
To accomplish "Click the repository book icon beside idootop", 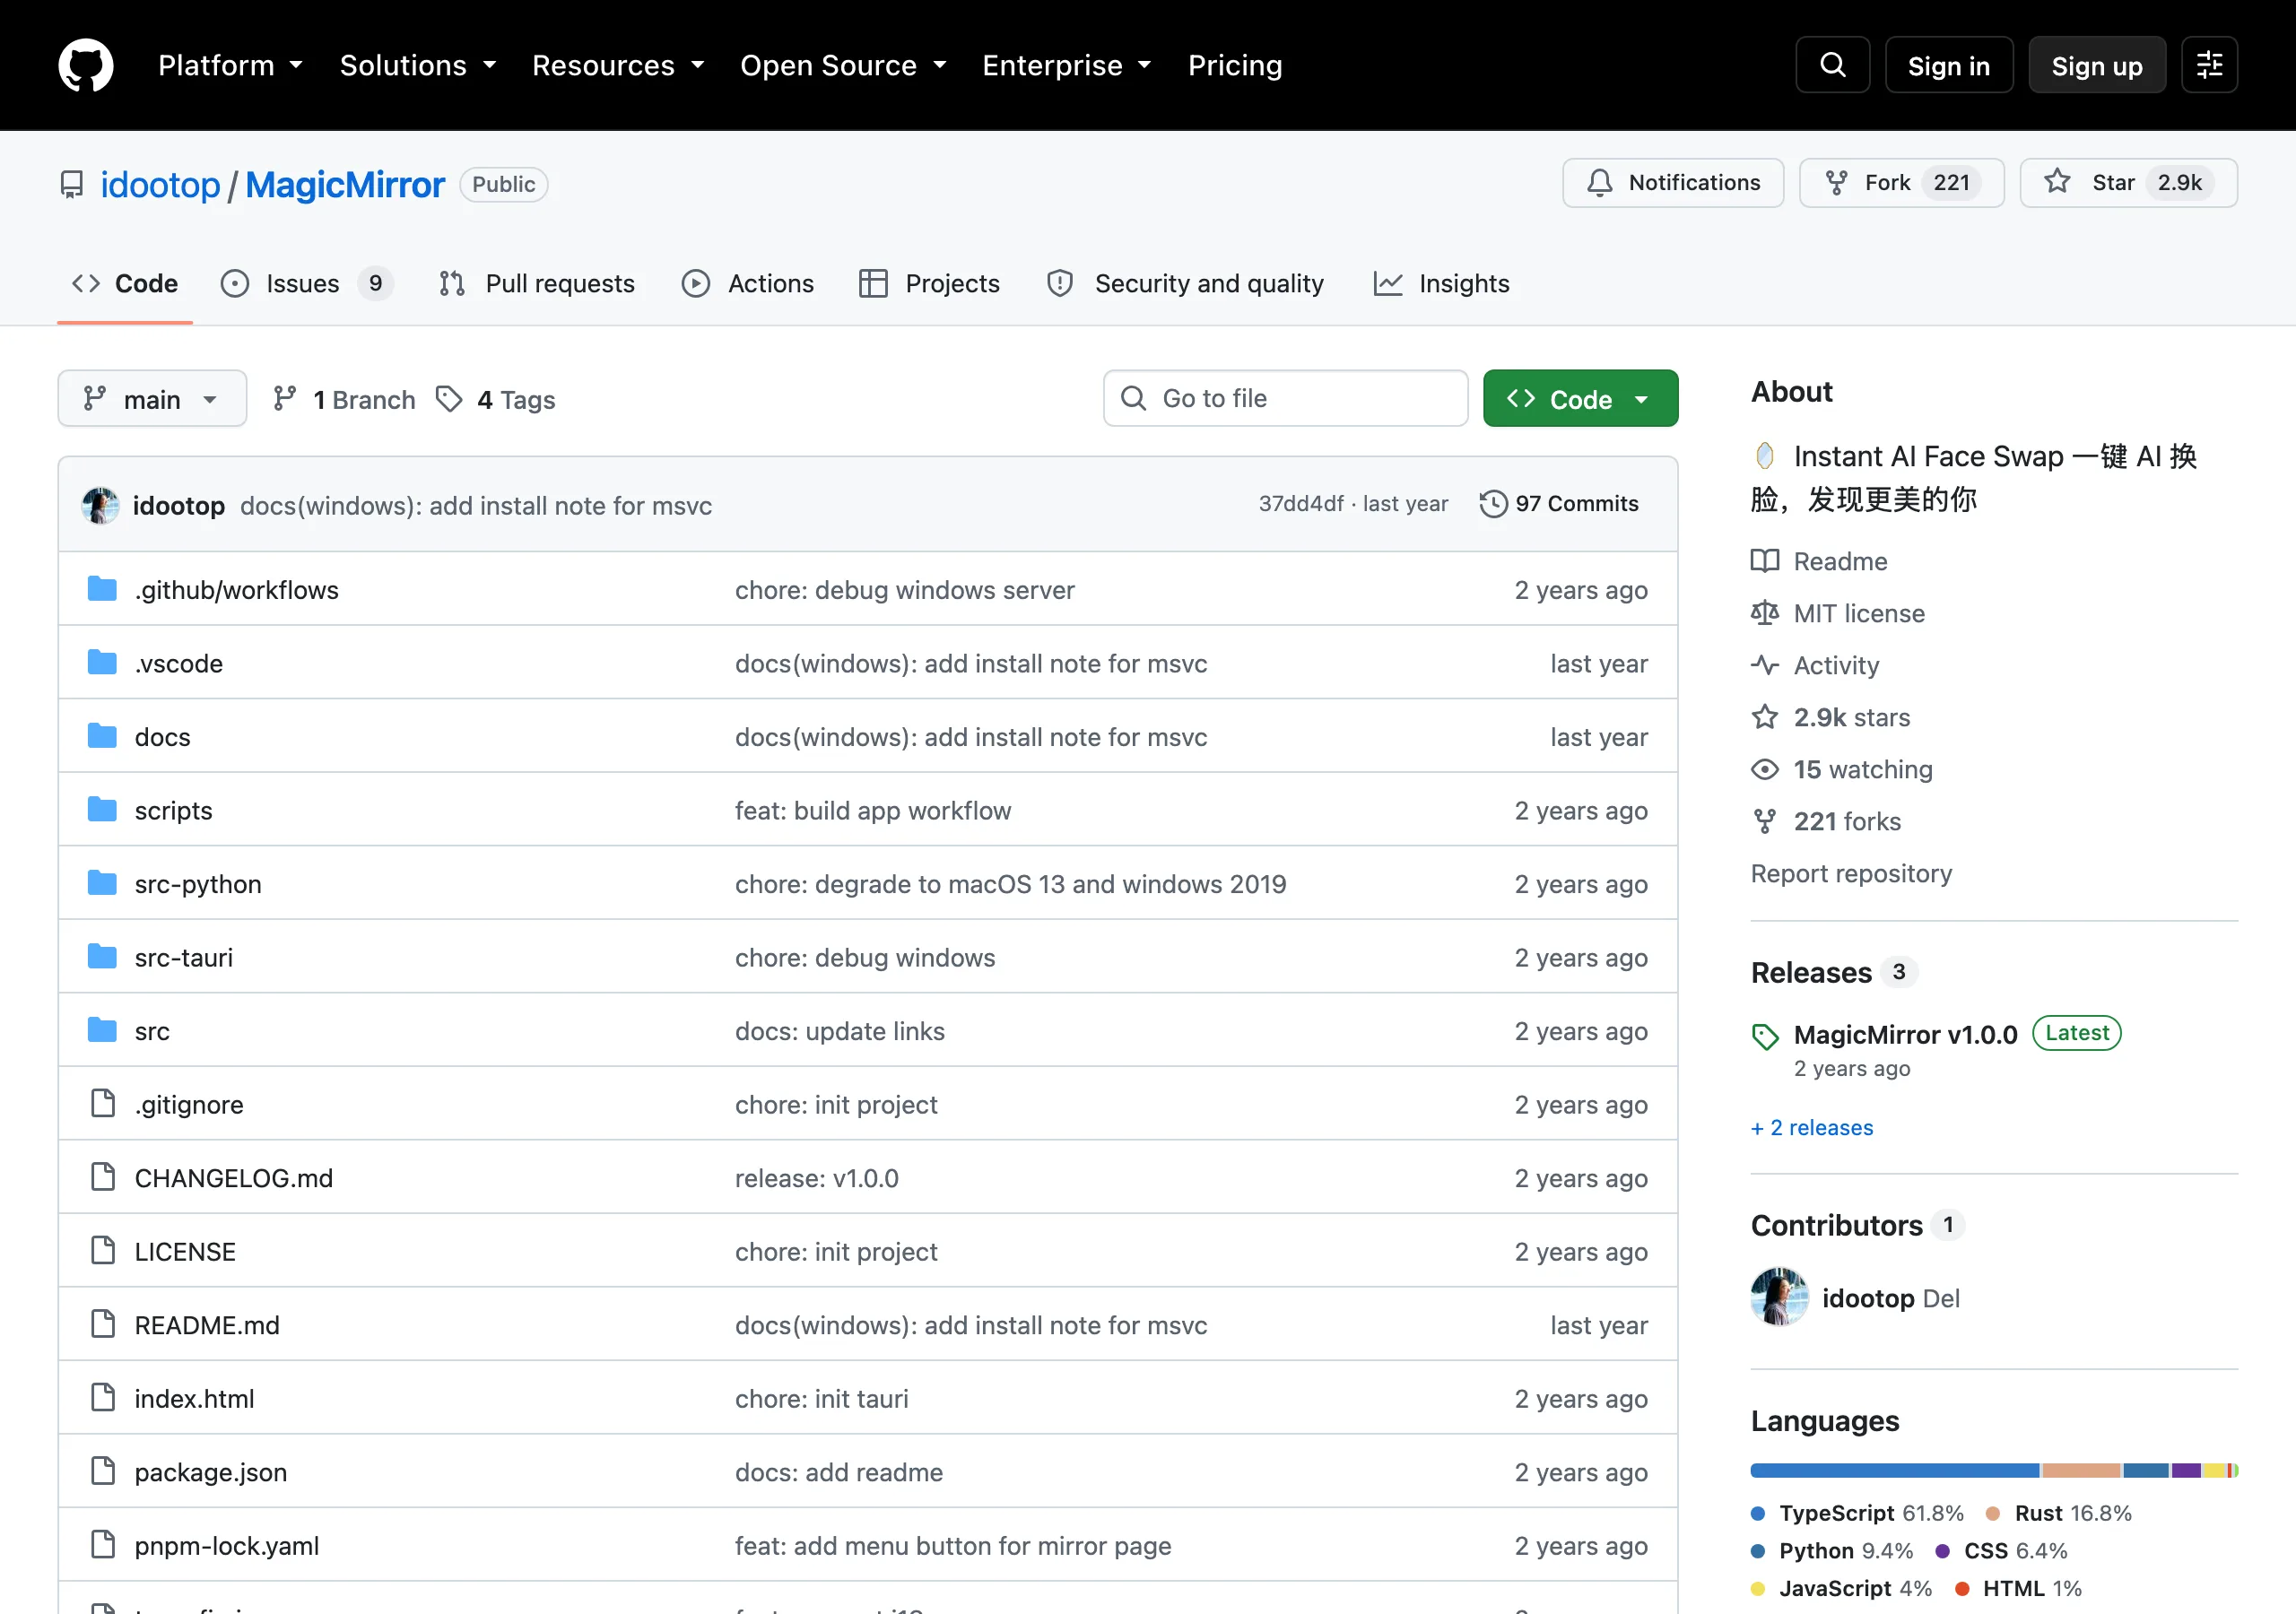I will [x=72, y=185].
